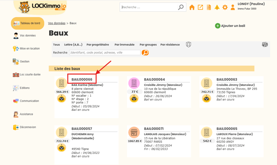Open Mise en location sidebar menu
Screen dimensions: 277x165
[26, 48]
